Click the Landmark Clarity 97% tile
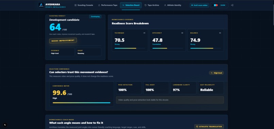The height and width of the screenshot is (129, 274). tap(184, 88)
